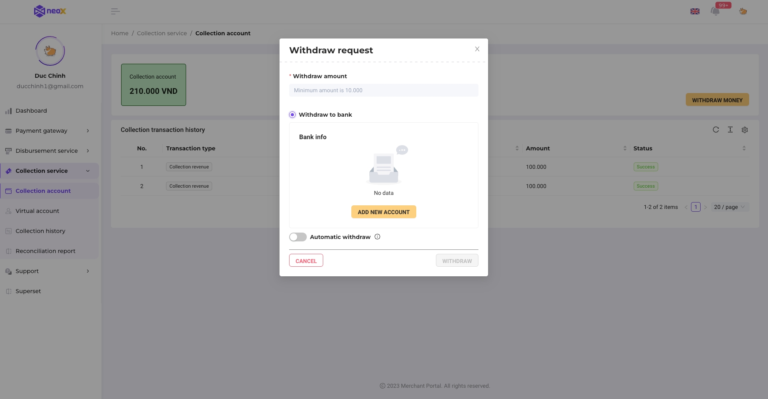Click the notification bell icon
Image resolution: width=768 pixels, height=399 pixels.
pos(715,11)
